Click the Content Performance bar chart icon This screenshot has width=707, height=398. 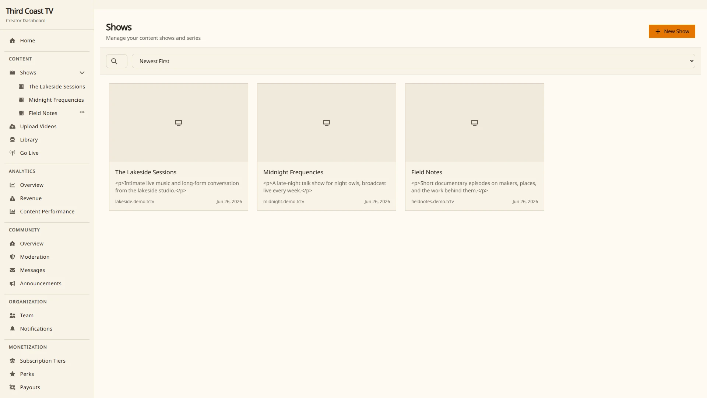13,212
